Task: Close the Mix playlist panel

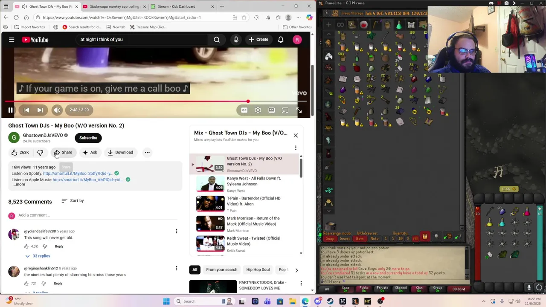Action: tap(296, 136)
